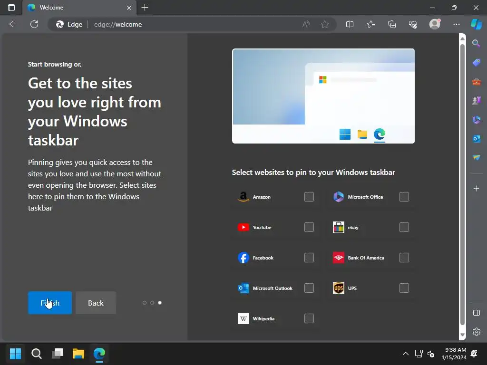The image size is (487, 365).
Task: Open the profile avatar
Action: (x=435, y=24)
